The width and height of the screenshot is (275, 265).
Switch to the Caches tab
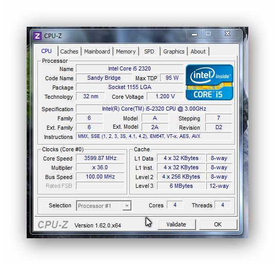tap(69, 51)
